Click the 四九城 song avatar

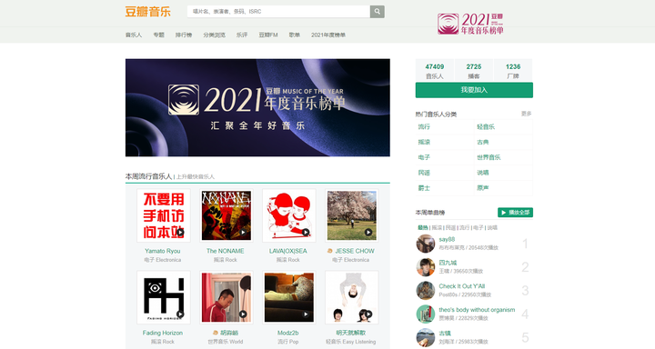click(x=426, y=267)
